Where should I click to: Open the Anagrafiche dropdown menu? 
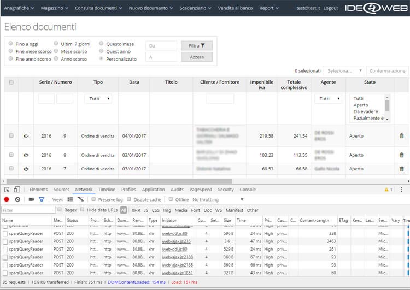(19, 8)
